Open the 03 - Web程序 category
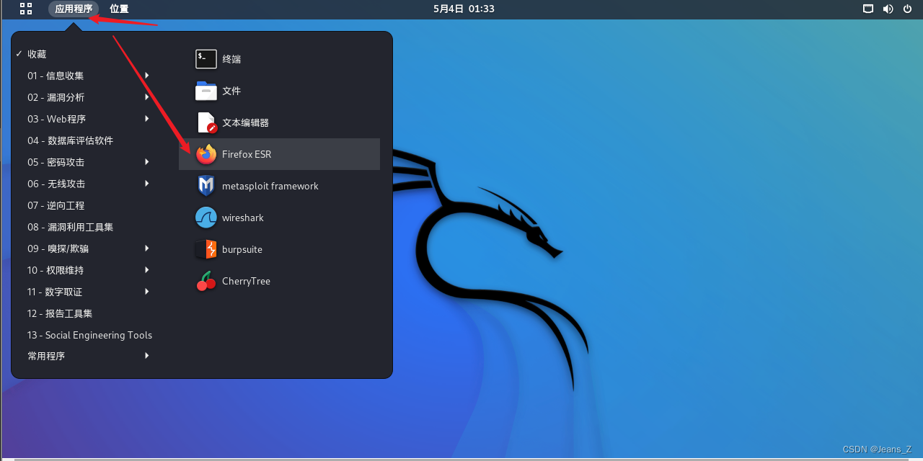The width and height of the screenshot is (923, 461). (56, 119)
